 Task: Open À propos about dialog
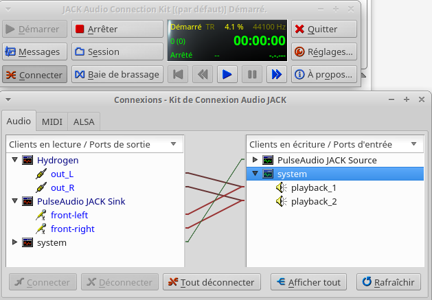point(324,74)
